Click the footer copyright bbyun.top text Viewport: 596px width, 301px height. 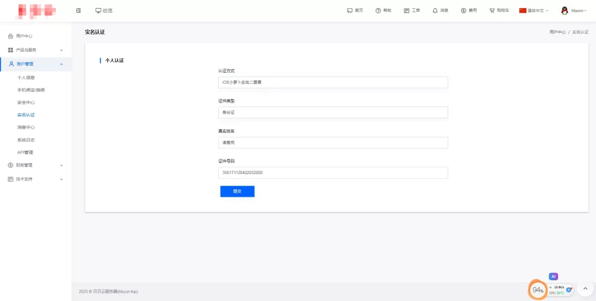[x=109, y=292]
